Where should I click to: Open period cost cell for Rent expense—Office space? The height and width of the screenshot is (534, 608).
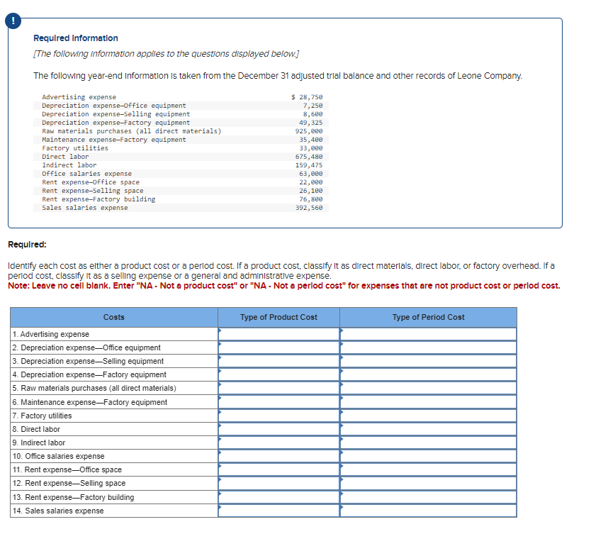pyautogui.click(x=428, y=470)
